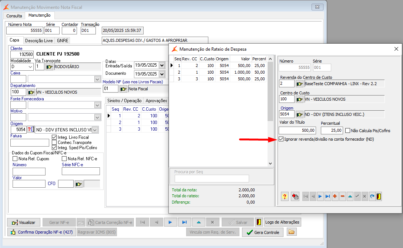The image size is (403, 248).
Task: Open Entrada/Saída date picker dropdown
Action: pos(162,65)
